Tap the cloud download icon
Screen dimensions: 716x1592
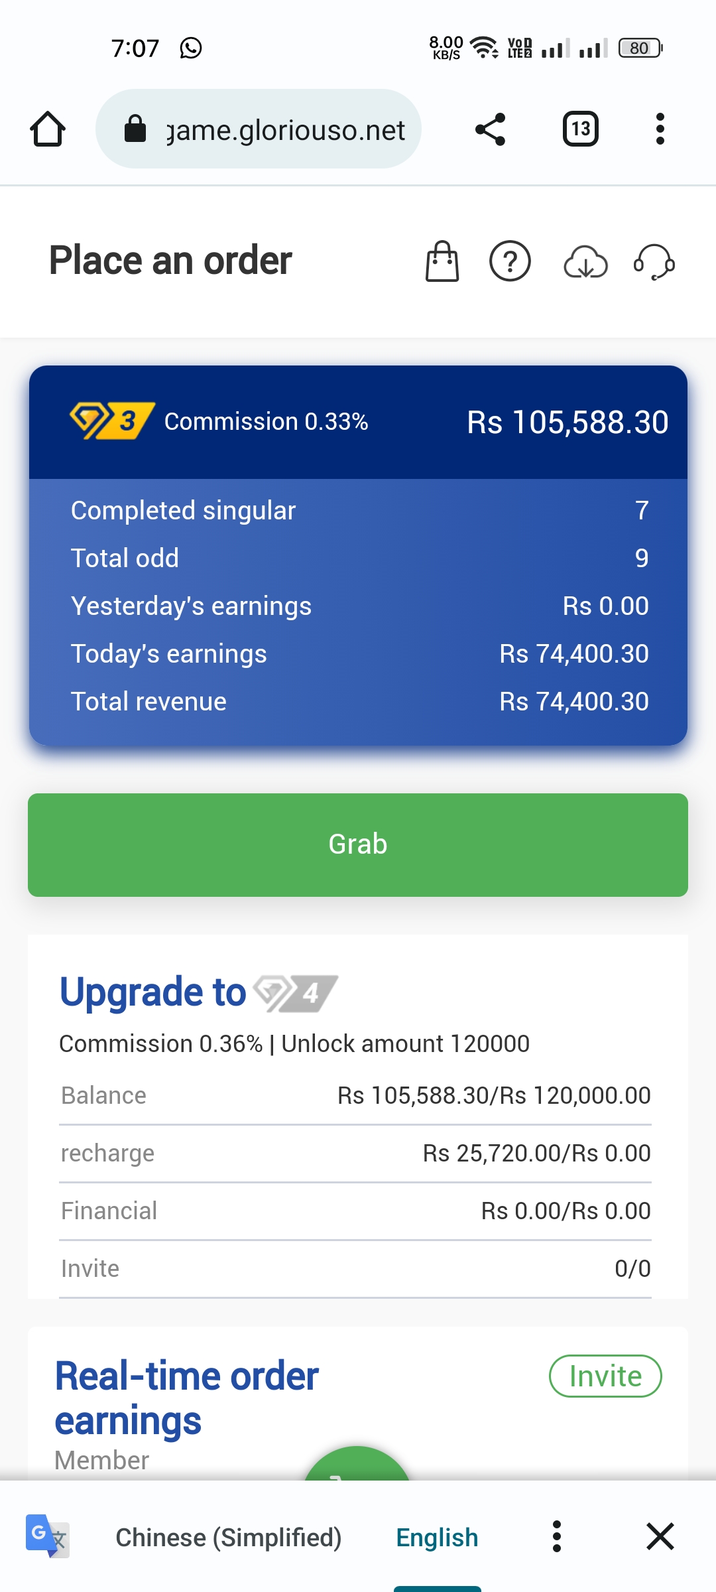point(585,261)
